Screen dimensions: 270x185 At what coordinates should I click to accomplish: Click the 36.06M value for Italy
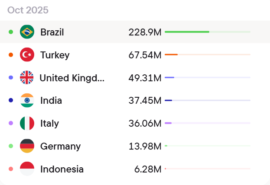[145, 124]
